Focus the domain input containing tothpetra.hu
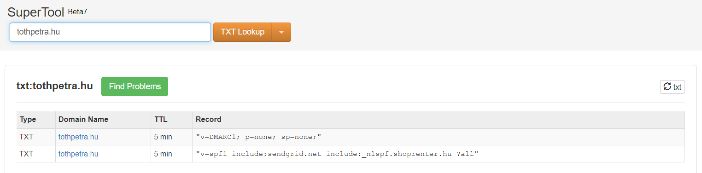The width and height of the screenshot is (702, 173). tap(110, 32)
